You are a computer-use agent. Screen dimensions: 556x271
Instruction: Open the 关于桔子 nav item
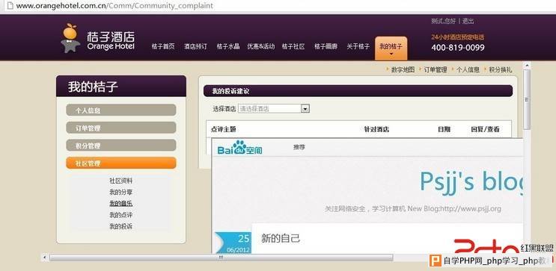tap(358, 46)
